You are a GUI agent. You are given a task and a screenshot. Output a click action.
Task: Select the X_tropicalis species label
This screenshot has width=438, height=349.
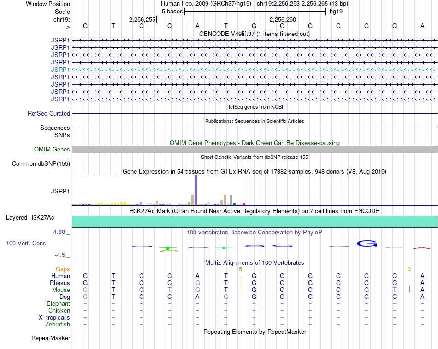(54, 318)
